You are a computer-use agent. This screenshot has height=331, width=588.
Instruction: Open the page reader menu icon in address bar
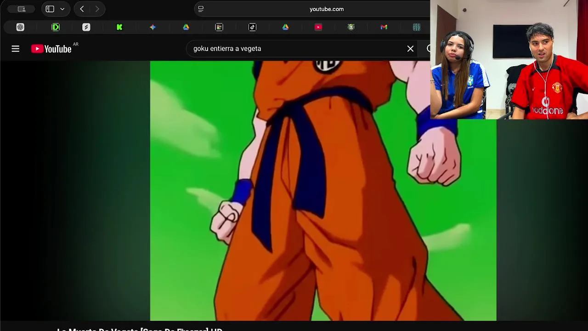pyautogui.click(x=201, y=9)
